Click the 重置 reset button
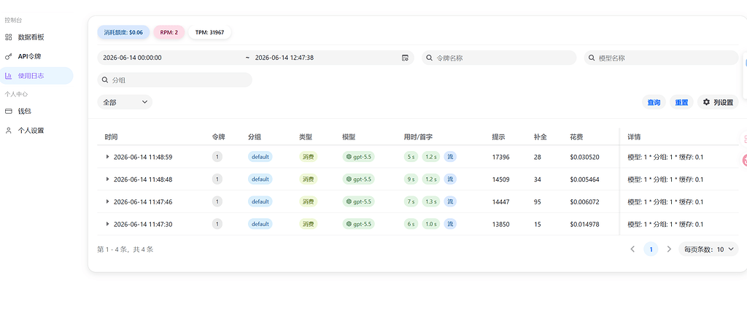747x321 pixels. [681, 102]
